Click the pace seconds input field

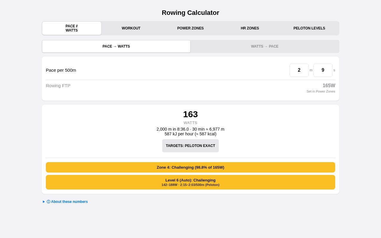(x=323, y=70)
